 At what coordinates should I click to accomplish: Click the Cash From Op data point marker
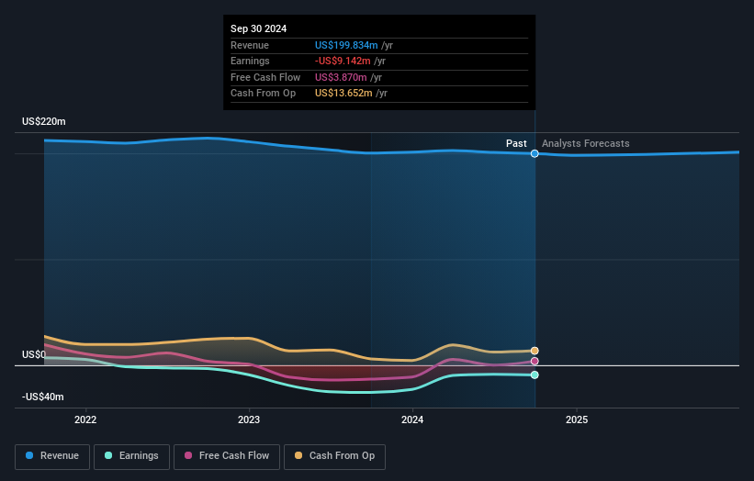pos(535,351)
